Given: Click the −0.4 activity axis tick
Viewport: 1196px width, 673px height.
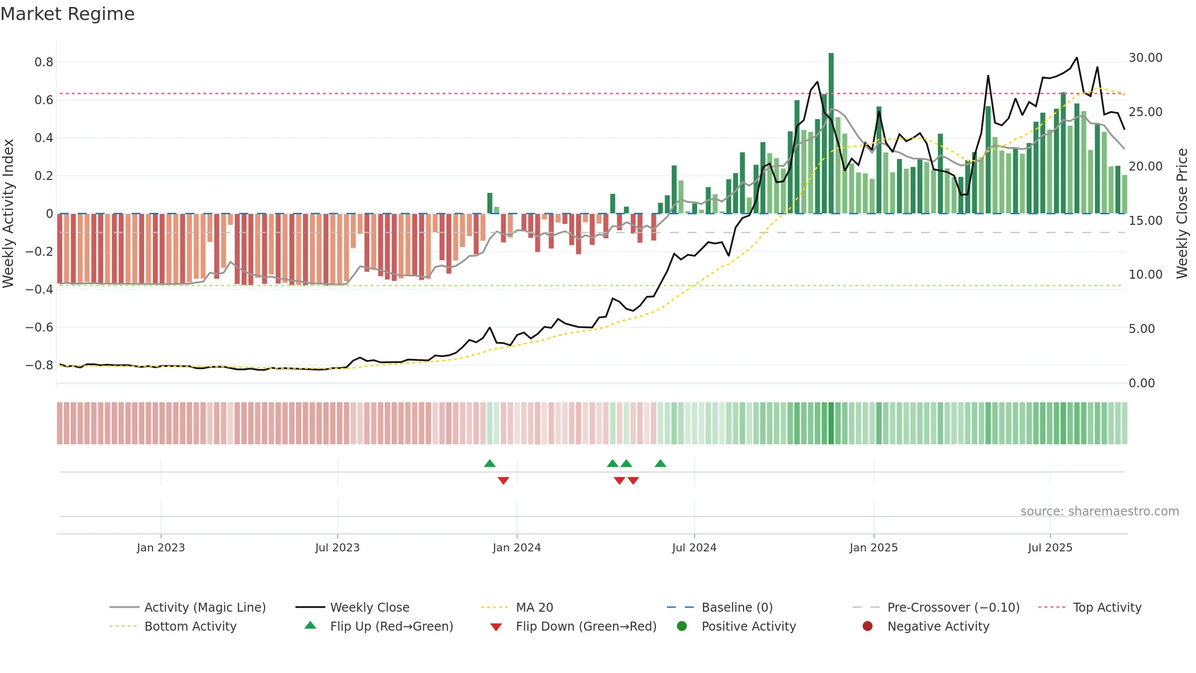Looking at the screenshot, I should coord(39,290).
